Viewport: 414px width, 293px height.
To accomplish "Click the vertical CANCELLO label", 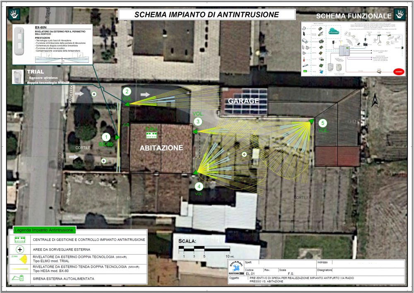I will click(70, 95).
